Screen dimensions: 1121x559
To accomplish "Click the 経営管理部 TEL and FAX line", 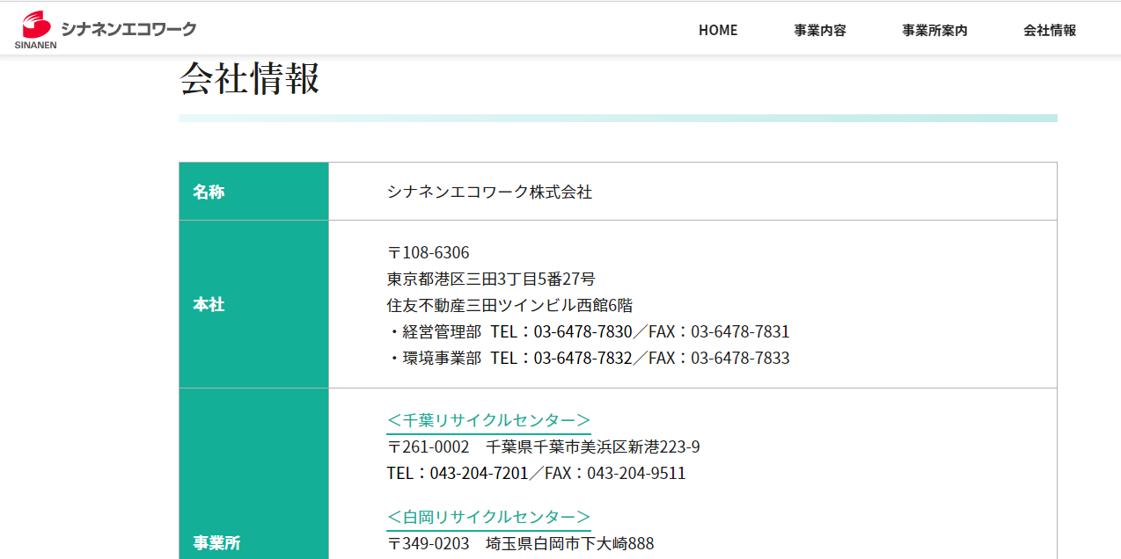I will pos(588,332).
